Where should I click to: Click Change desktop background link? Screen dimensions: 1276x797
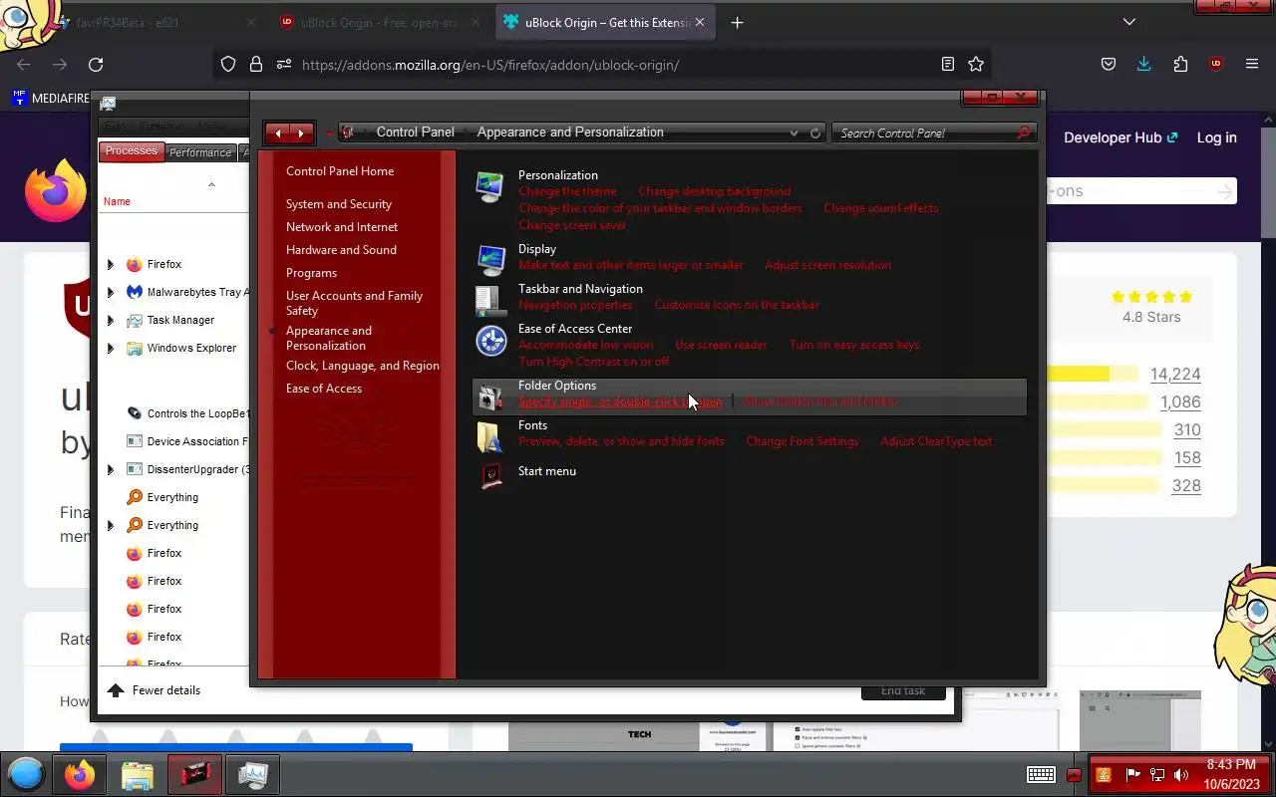click(x=715, y=191)
